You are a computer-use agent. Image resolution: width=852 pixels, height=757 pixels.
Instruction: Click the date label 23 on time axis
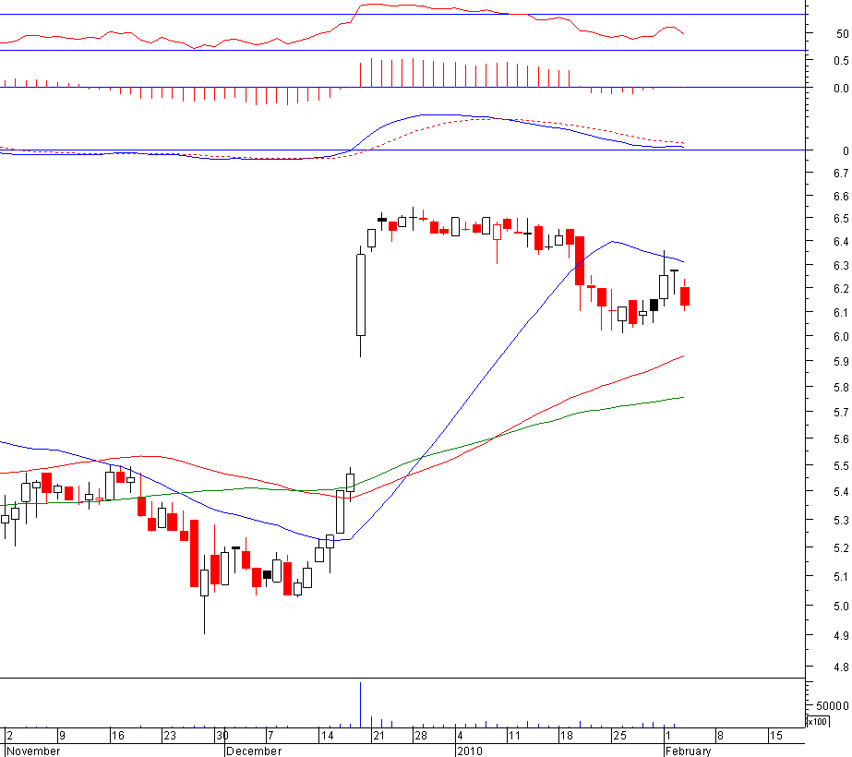click(170, 736)
